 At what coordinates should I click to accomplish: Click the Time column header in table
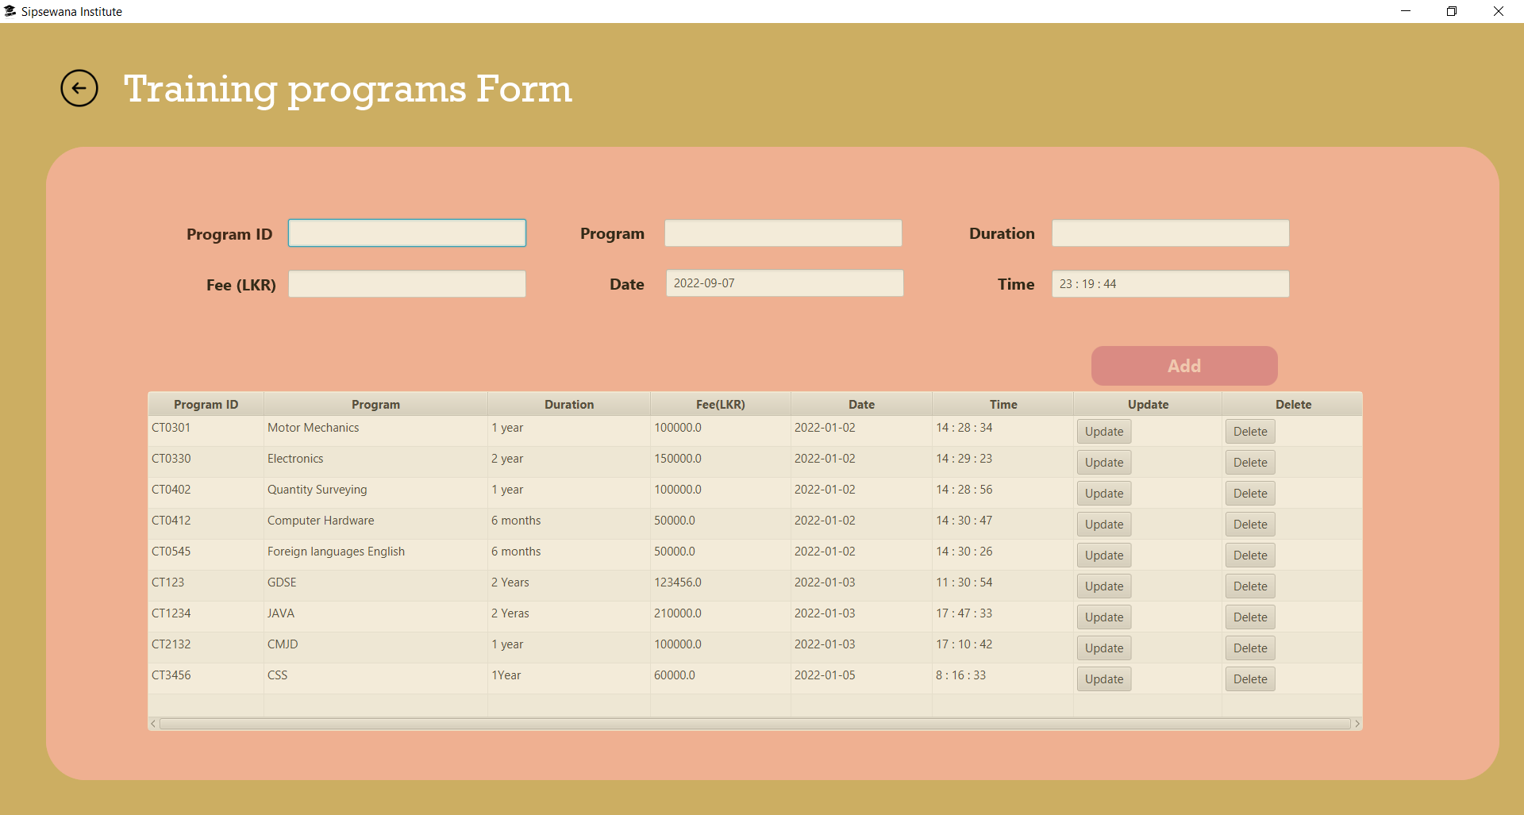coord(1003,404)
